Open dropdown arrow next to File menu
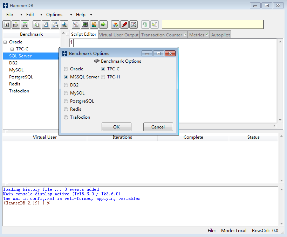This screenshot has height=237, width=287. [21, 15]
